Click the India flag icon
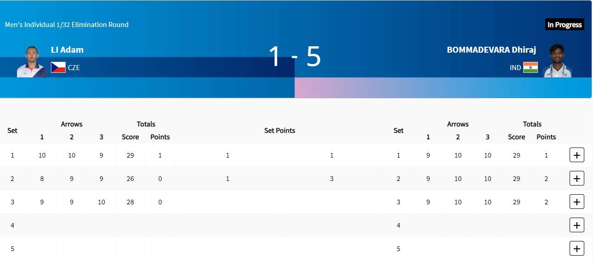593x268 pixels. point(530,67)
